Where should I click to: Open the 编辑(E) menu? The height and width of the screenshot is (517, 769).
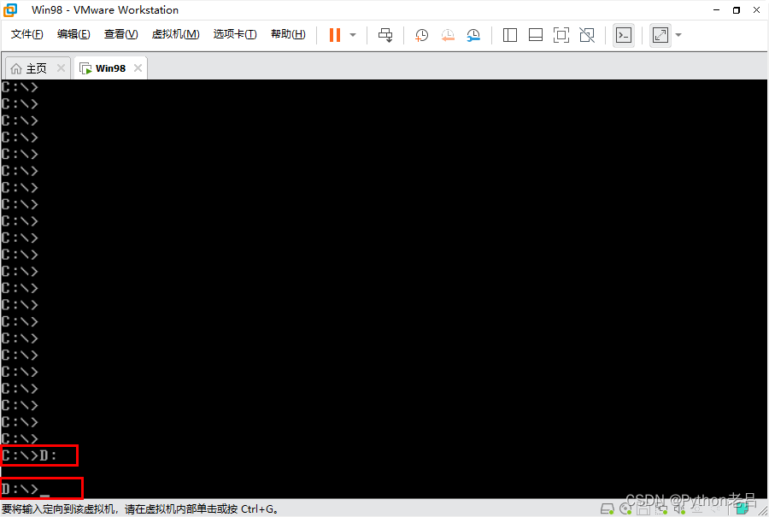click(x=73, y=34)
